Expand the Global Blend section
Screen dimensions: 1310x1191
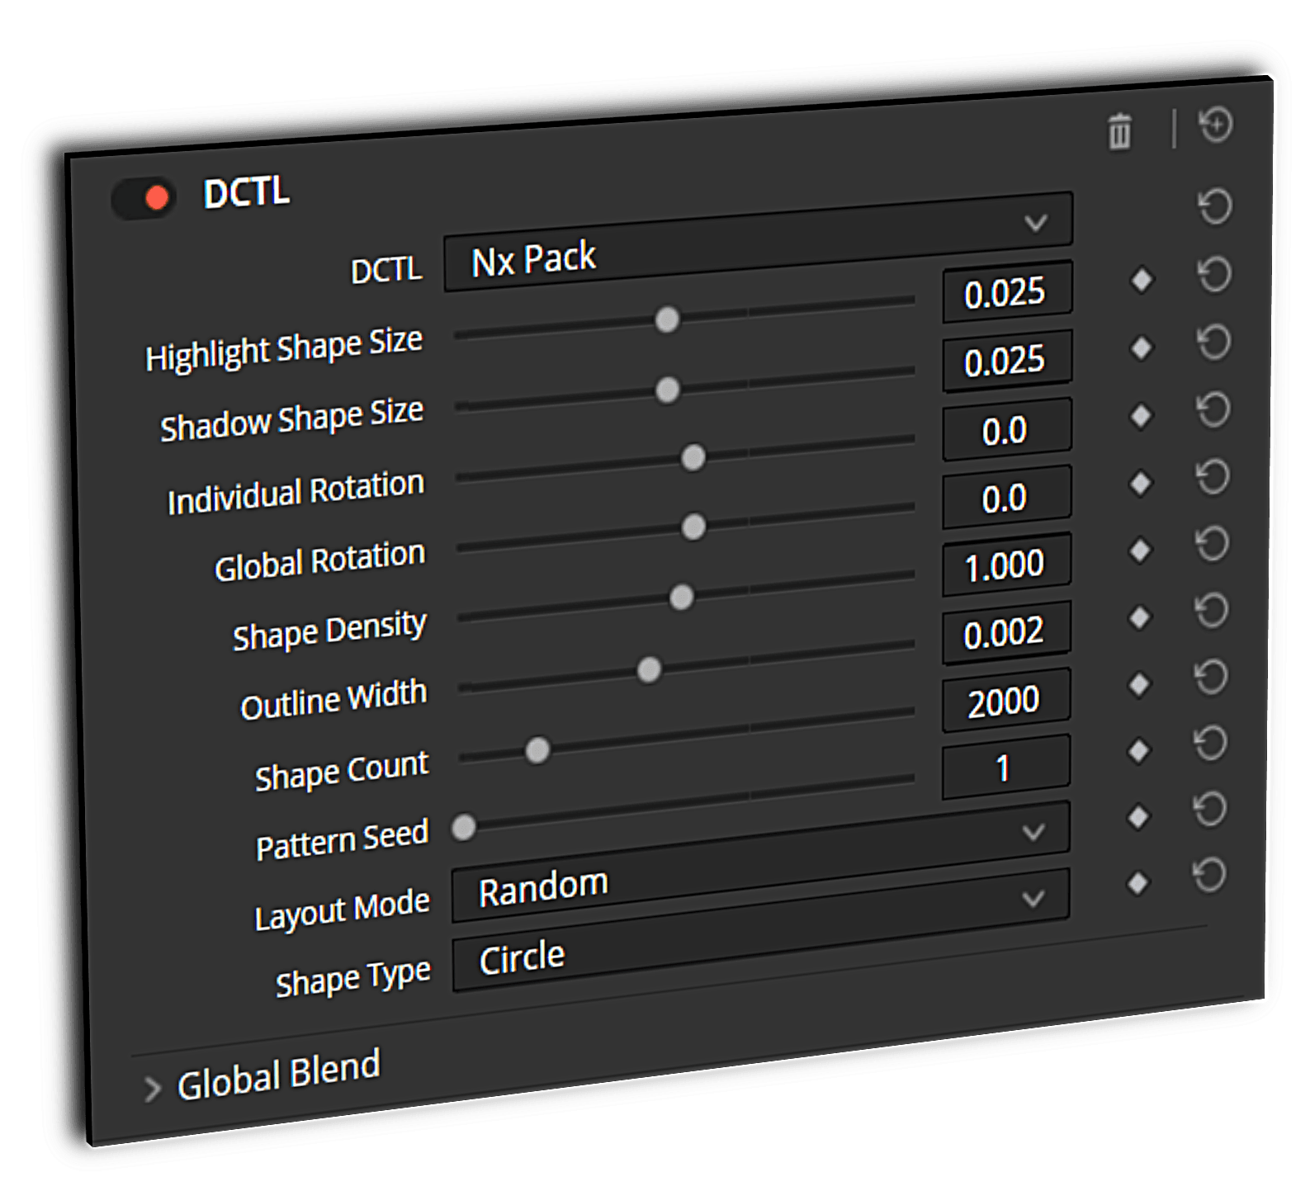pyautogui.click(x=152, y=1089)
